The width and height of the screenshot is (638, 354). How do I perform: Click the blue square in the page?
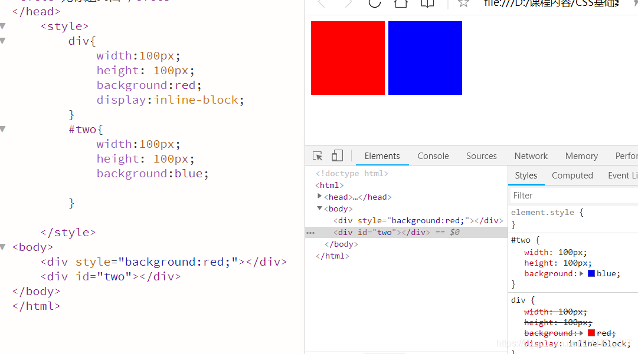425,58
